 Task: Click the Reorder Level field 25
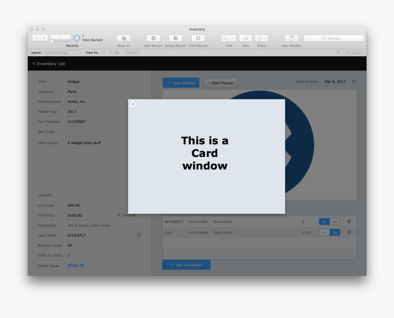tap(104, 245)
